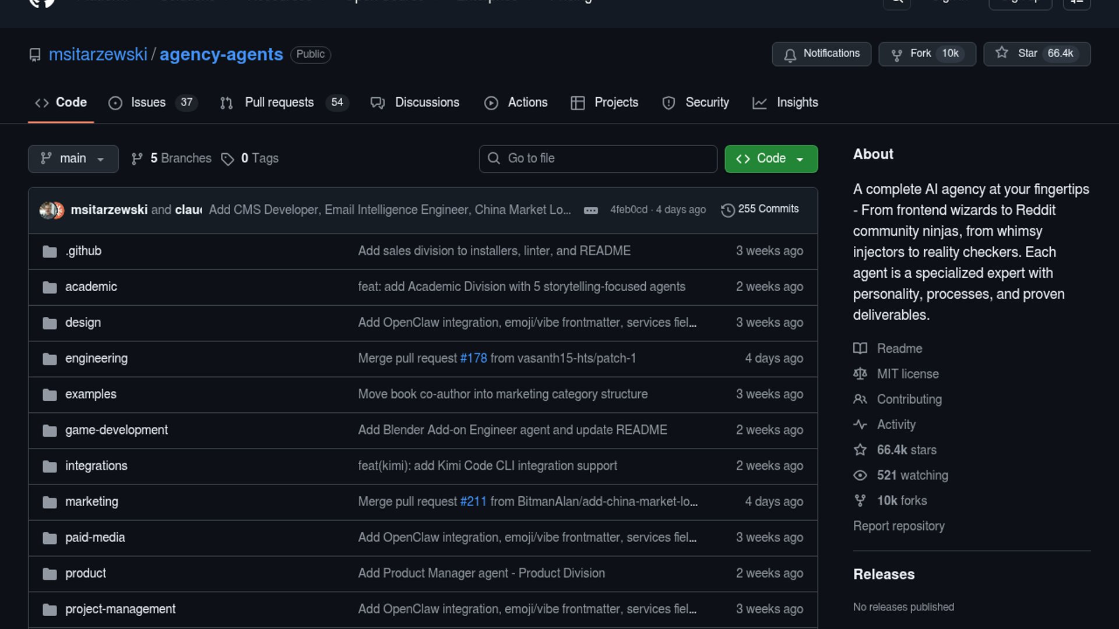Screen dimensions: 1119x629
Task: Expand the green Code dropdown
Action: point(770,158)
